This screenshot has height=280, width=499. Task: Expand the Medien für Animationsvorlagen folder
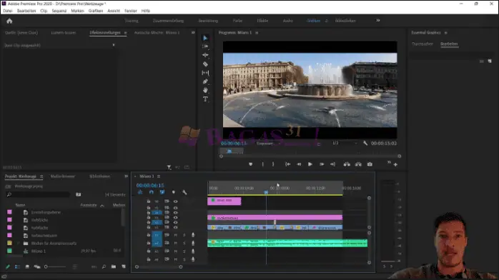click(x=18, y=244)
